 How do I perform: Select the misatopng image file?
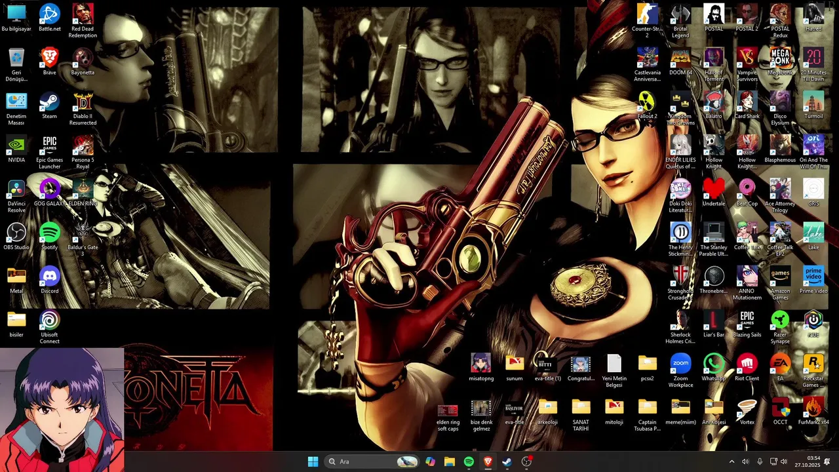[481, 368]
